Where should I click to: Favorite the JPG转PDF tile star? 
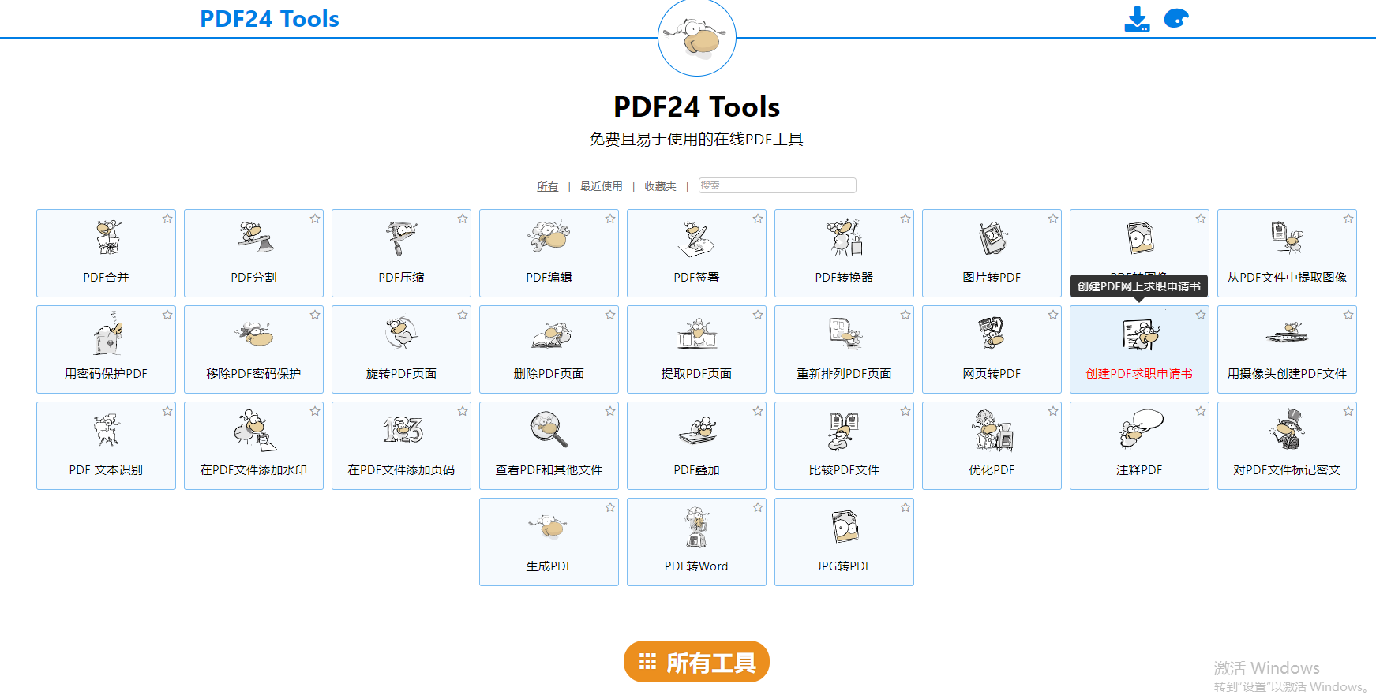905,507
